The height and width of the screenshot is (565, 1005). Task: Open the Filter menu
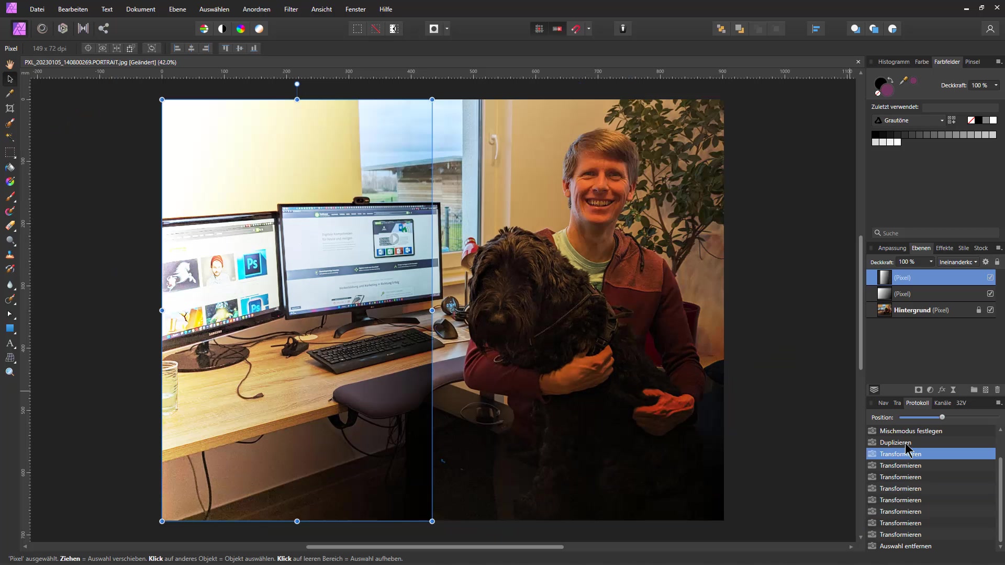pyautogui.click(x=291, y=9)
